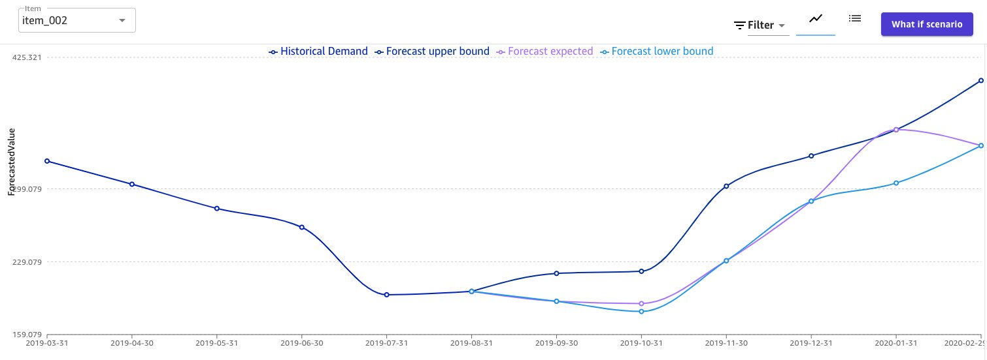Image resolution: width=987 pixels, height=360 pixels.
Task: Switch to list table view
Action: [x=854, y=19]
